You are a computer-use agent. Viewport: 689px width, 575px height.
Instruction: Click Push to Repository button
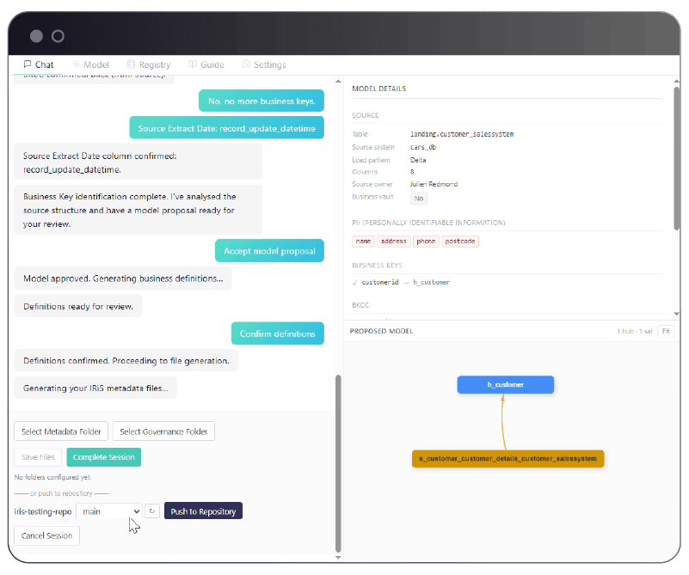(204, 511)
